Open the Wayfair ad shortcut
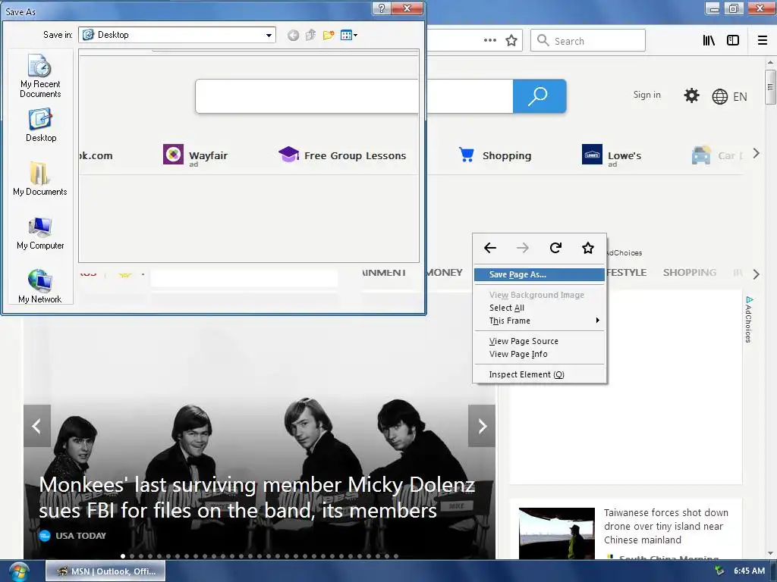 [195, 155]
